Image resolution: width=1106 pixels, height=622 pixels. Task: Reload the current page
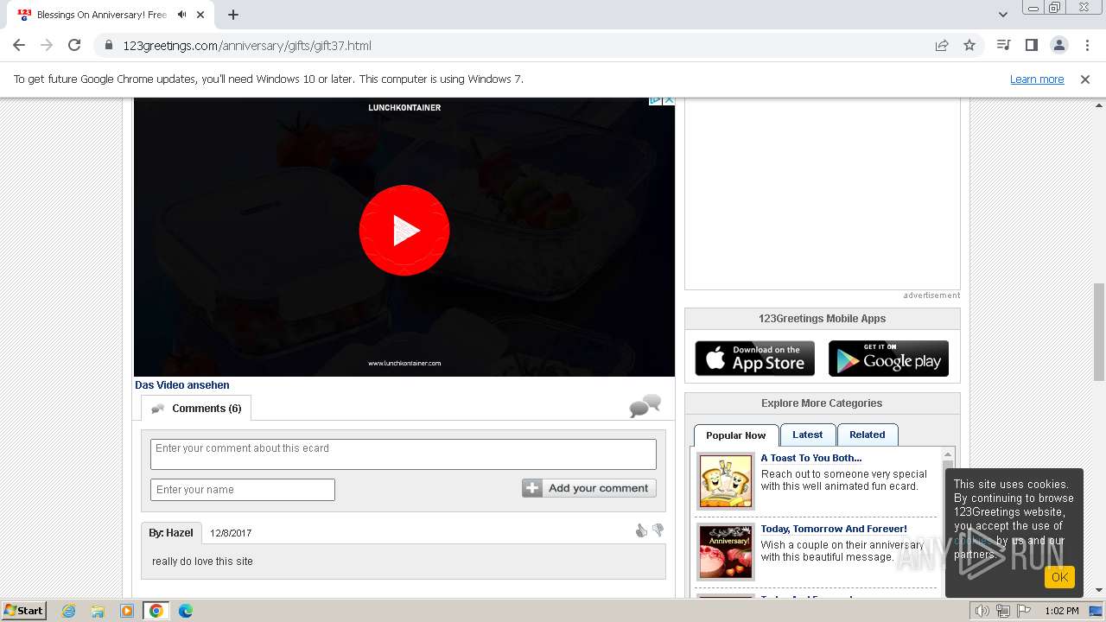pos(74,46)
